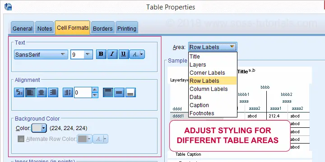Click the Table Caption sample text
The image size is (325, 162).
pos(188,154)
